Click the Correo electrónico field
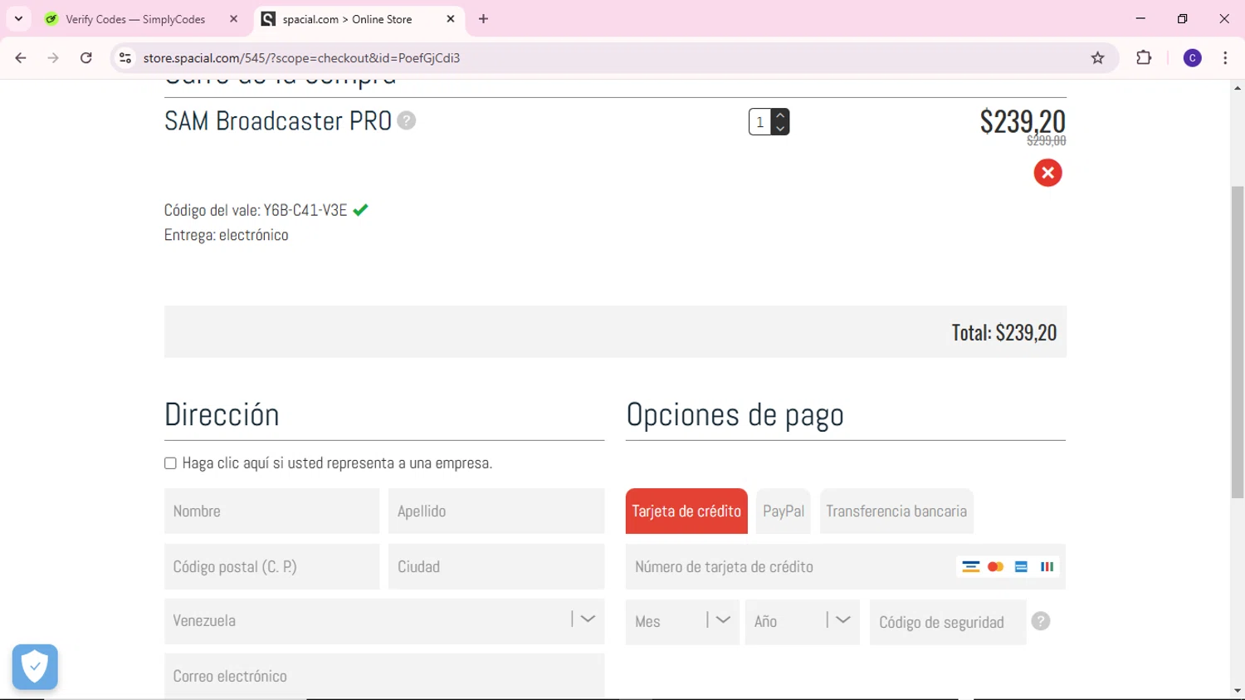1245x700 pixels. [384, 676]
